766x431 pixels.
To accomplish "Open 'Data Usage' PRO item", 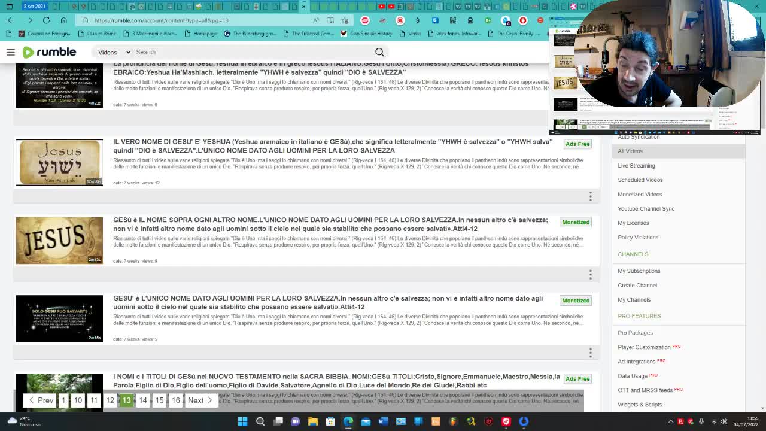I will click(638, 376).
